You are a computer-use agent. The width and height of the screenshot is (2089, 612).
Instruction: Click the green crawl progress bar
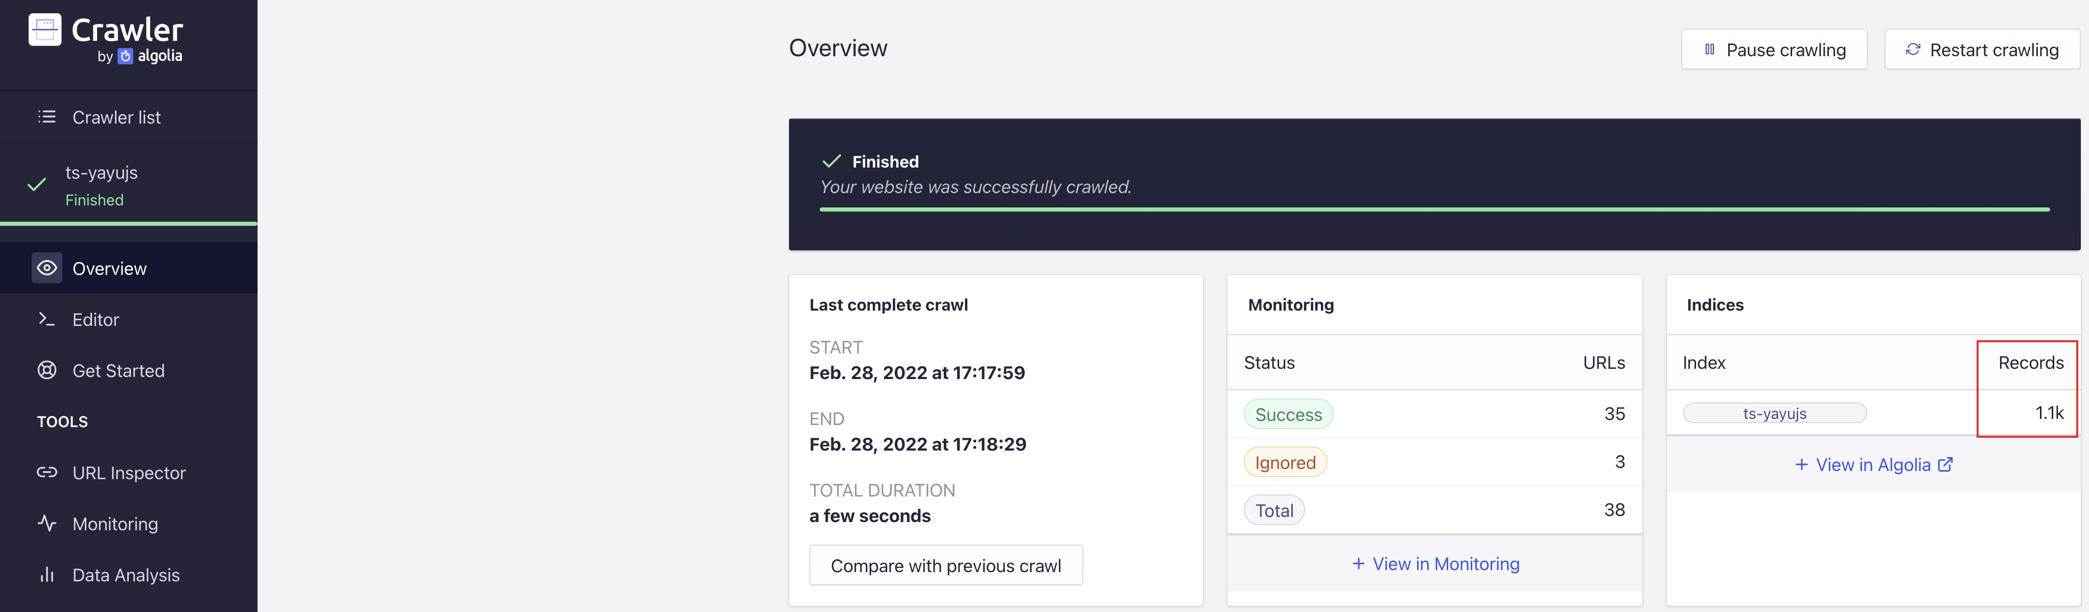pyautogui.click(x=1434, y=209)
